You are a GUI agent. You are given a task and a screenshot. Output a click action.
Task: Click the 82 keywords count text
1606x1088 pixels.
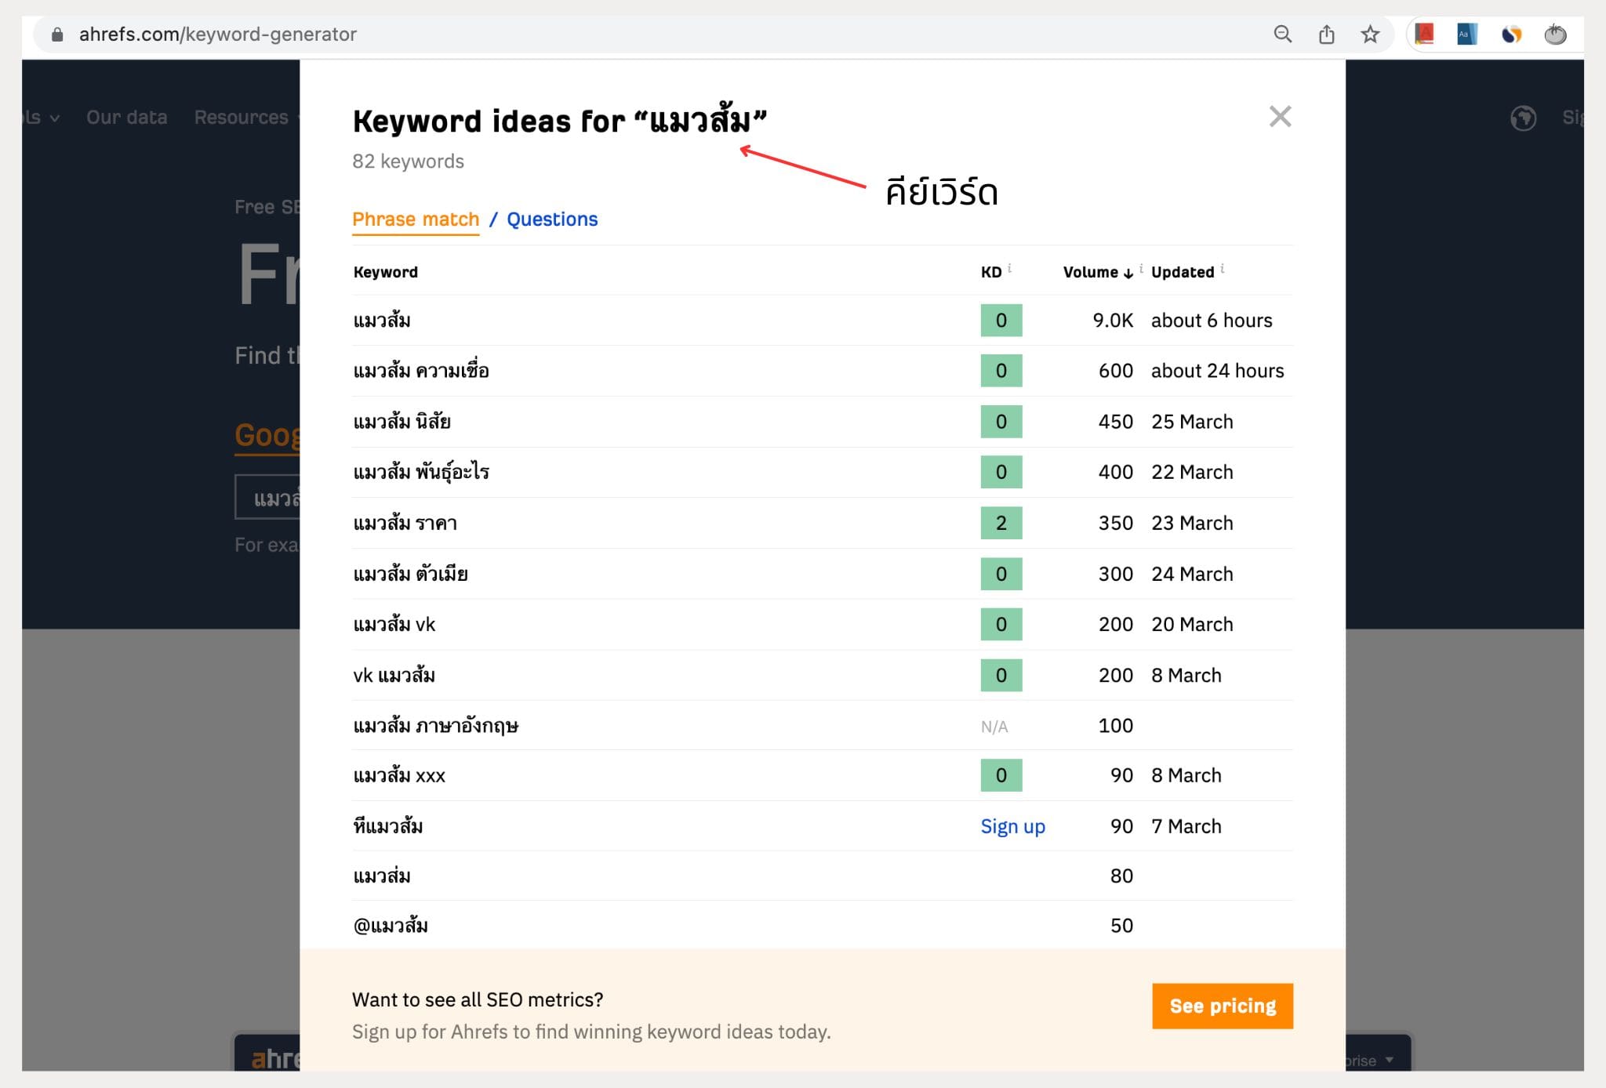point(408,161)
